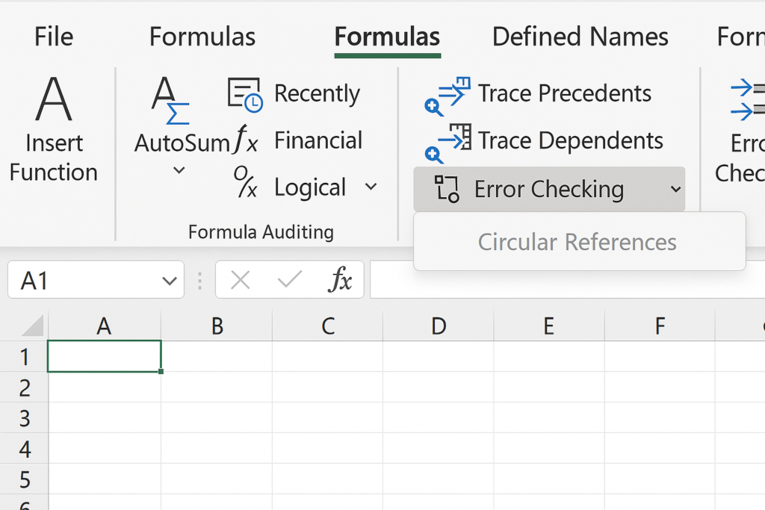Click the Logical functions icon

(245, 187)
